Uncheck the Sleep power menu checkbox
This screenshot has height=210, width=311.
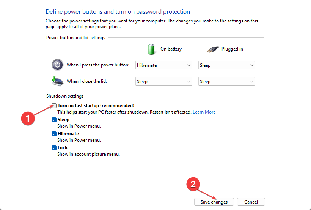(54, 120)
